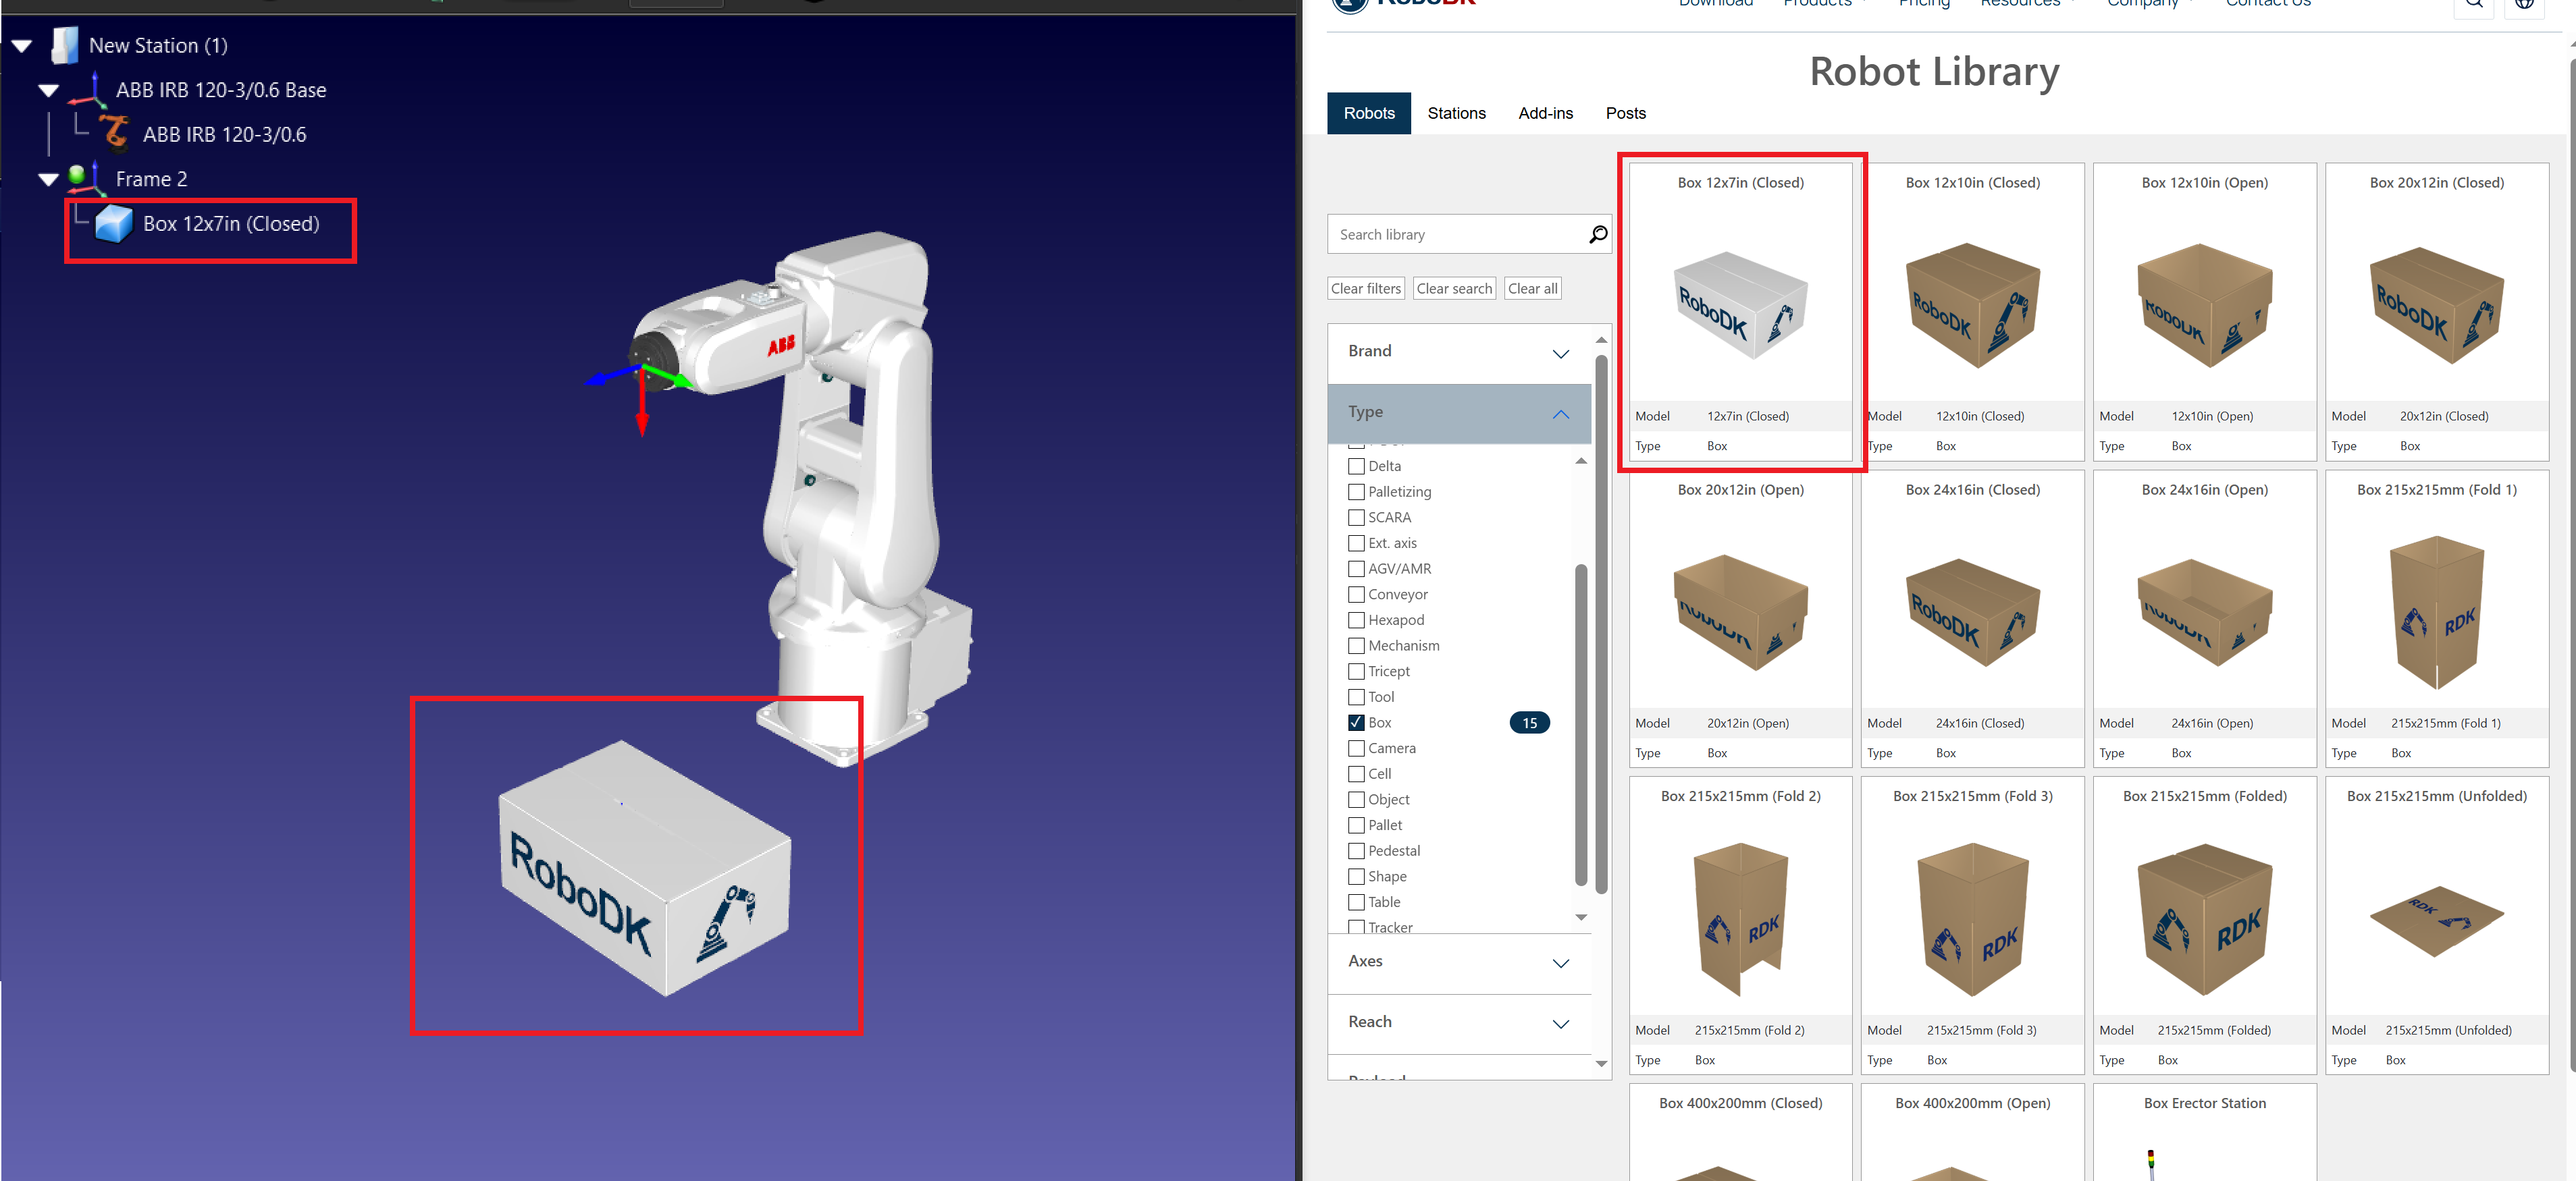Click the Clear filters button
The width and height of the screenshot is (2576, 1181).
tap(1365, 287)
